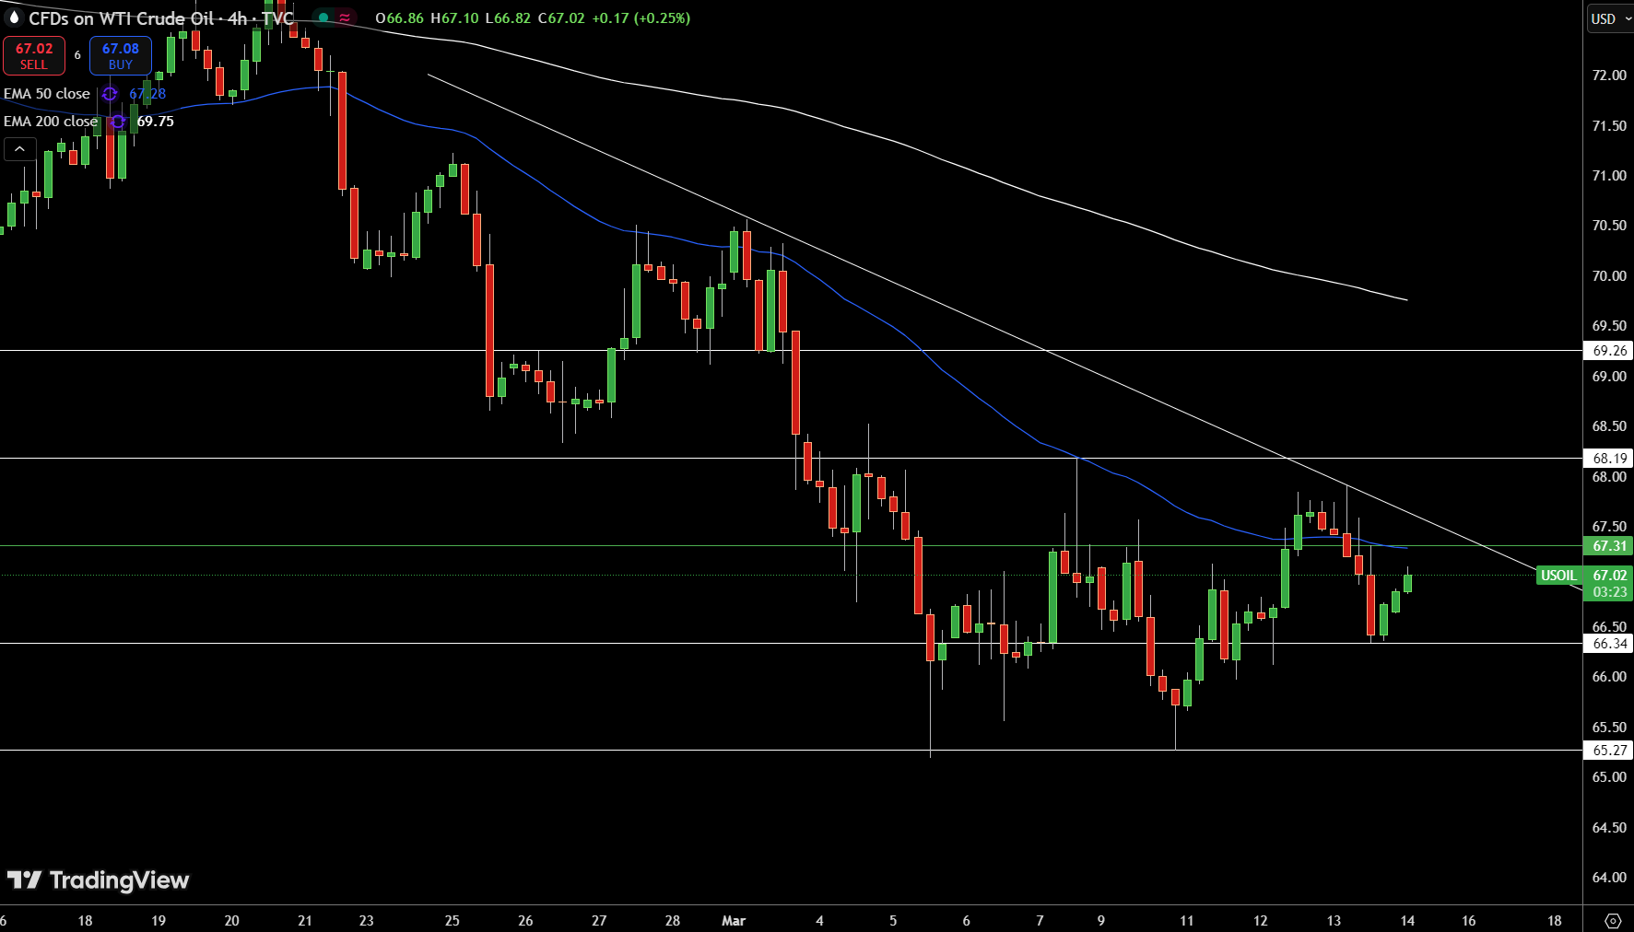Click the green 67.31 price label
The width and height of the screenshot is (1634, 932).
click(1609, 546)
